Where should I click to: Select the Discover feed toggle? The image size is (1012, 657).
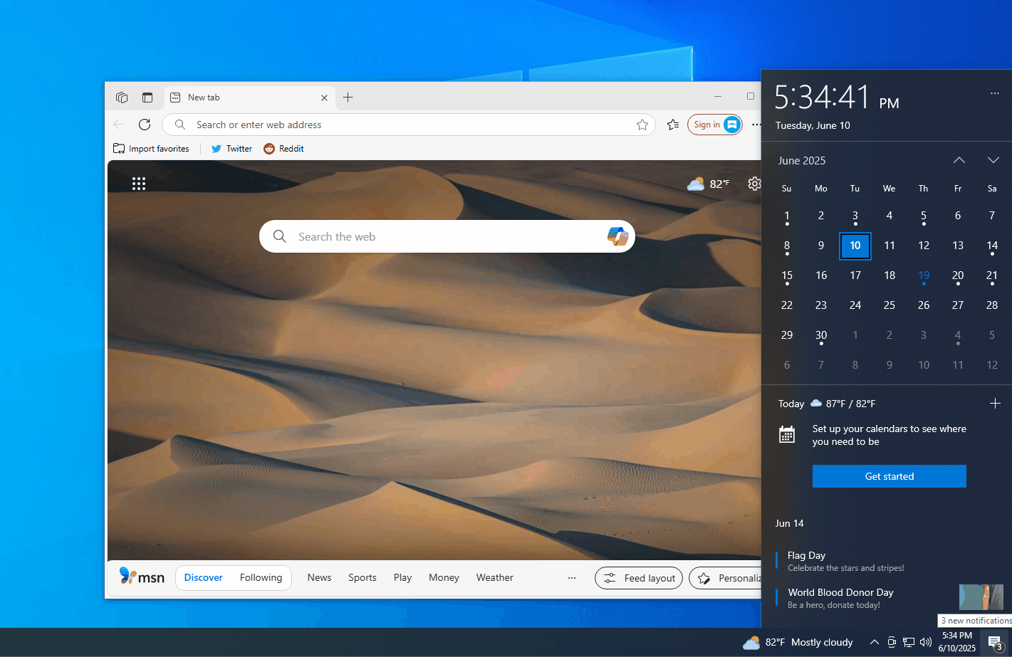(x=204, y=577)
